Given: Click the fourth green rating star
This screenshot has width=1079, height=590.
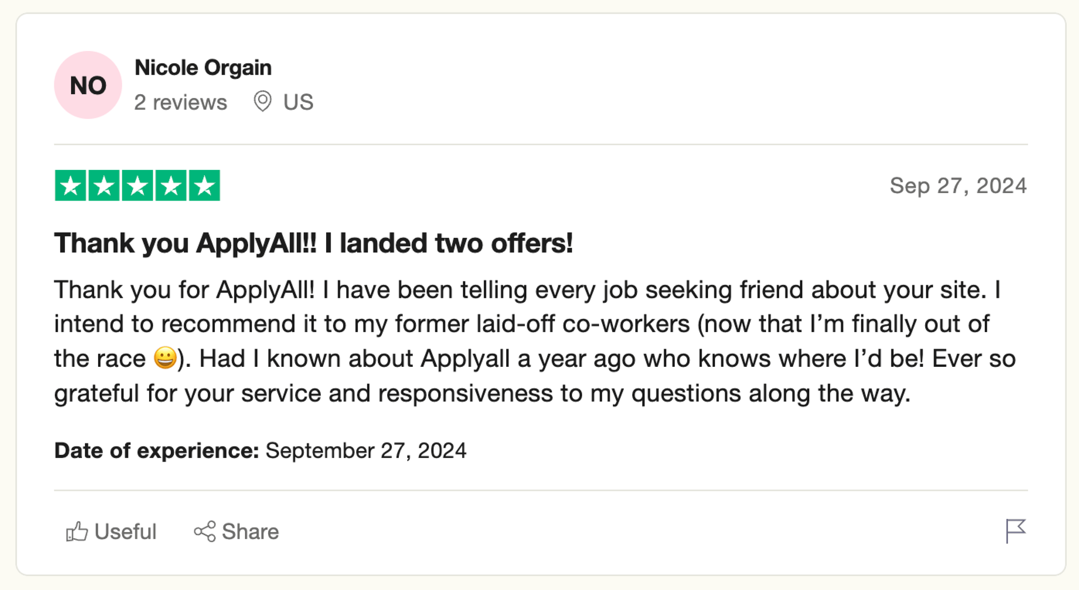Looking at the screenshot, I should point(171,186).
